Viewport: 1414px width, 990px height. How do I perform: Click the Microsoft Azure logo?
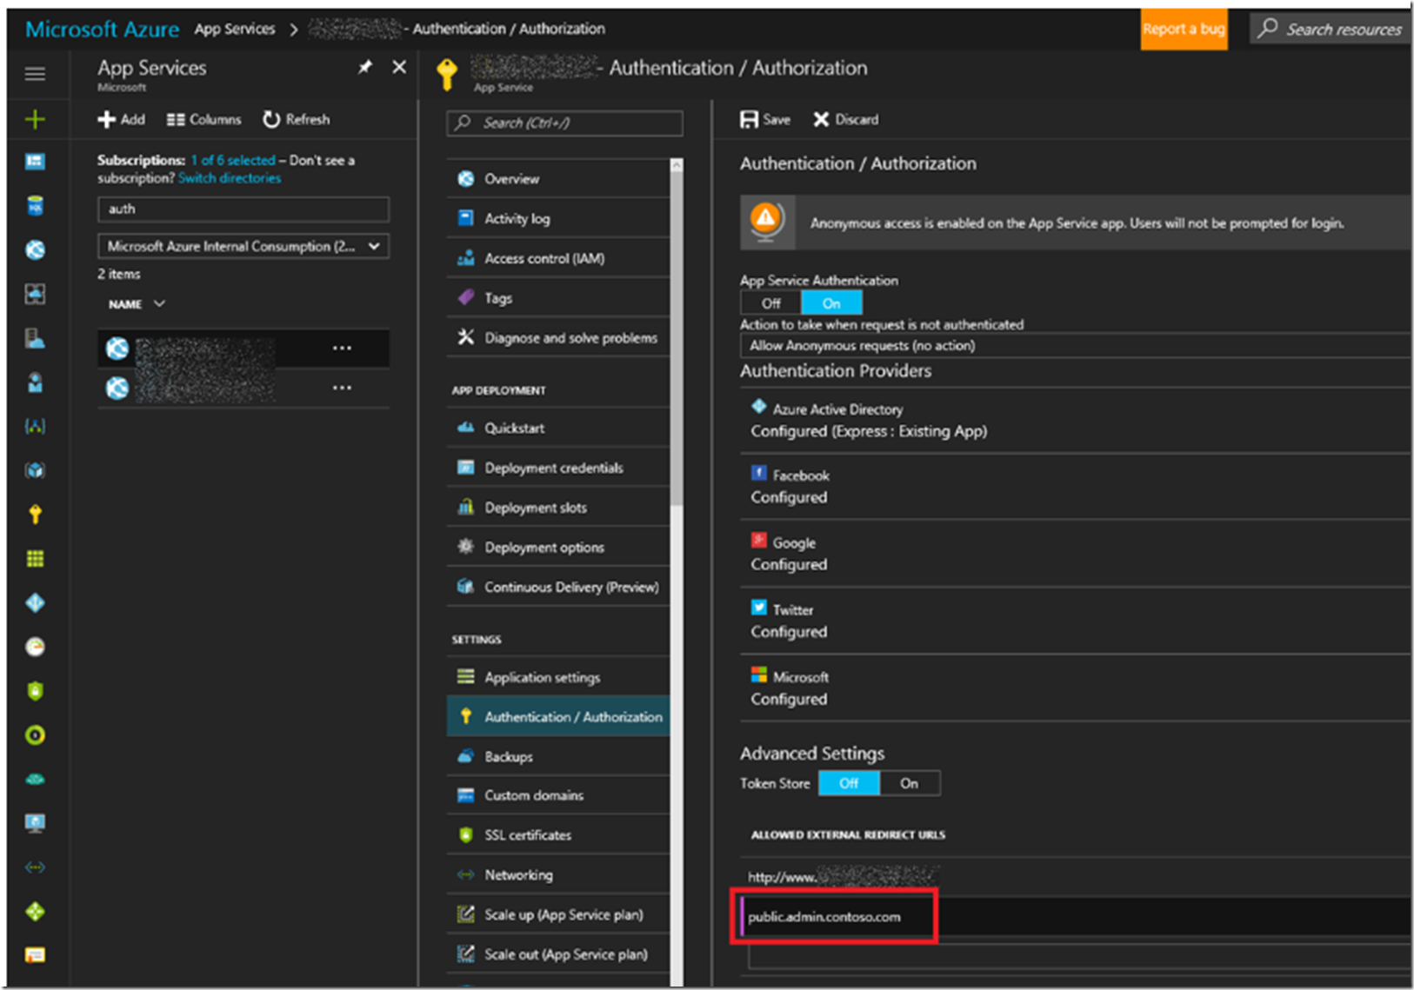[x=102, y=29]
